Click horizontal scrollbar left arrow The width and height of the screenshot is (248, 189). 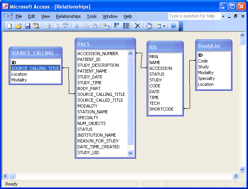(5, 176)
